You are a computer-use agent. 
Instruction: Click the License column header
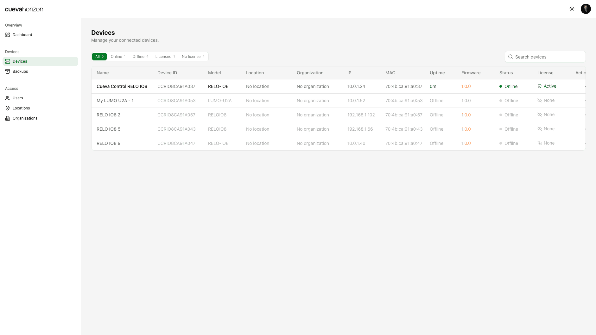coord(545,73)
